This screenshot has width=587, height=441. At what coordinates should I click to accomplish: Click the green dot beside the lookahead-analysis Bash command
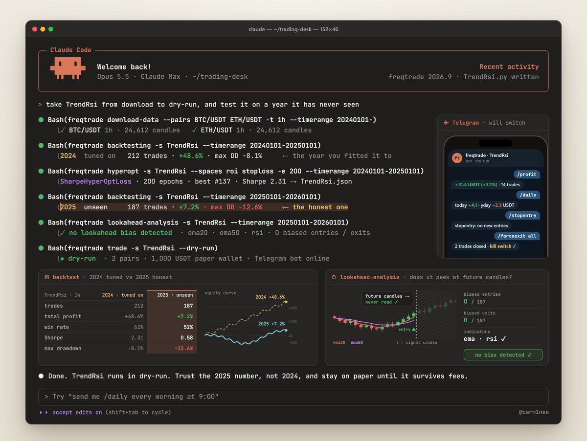point(41,222)
